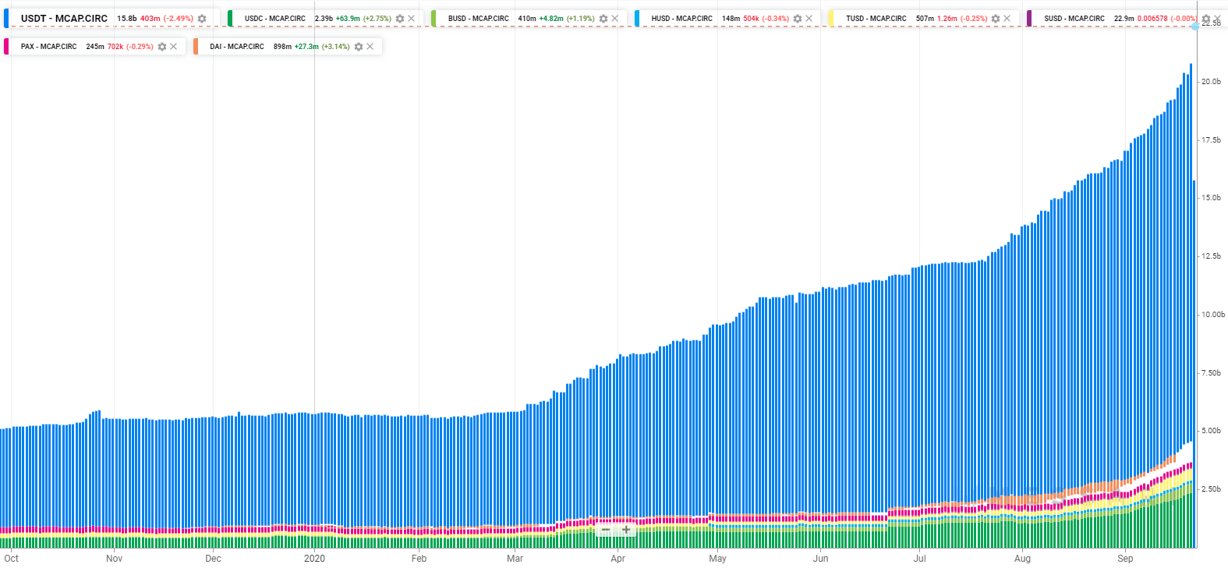Image resolution: width=1228 pixels, height=568 pixels.
Task: Select the SUSD - MCAP.CIRC legend label
Action: [x=1074, y=19]
